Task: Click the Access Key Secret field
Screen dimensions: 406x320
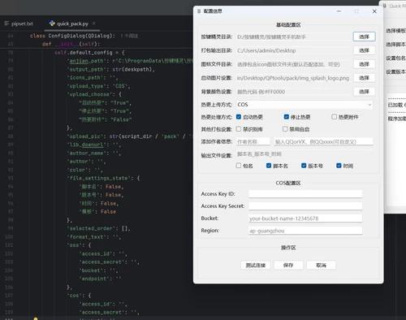Action: point(305,206)
